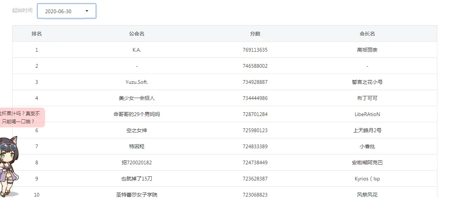The image size is (452, 198).
Task: Select score 724833389
Action: point(255,146)
